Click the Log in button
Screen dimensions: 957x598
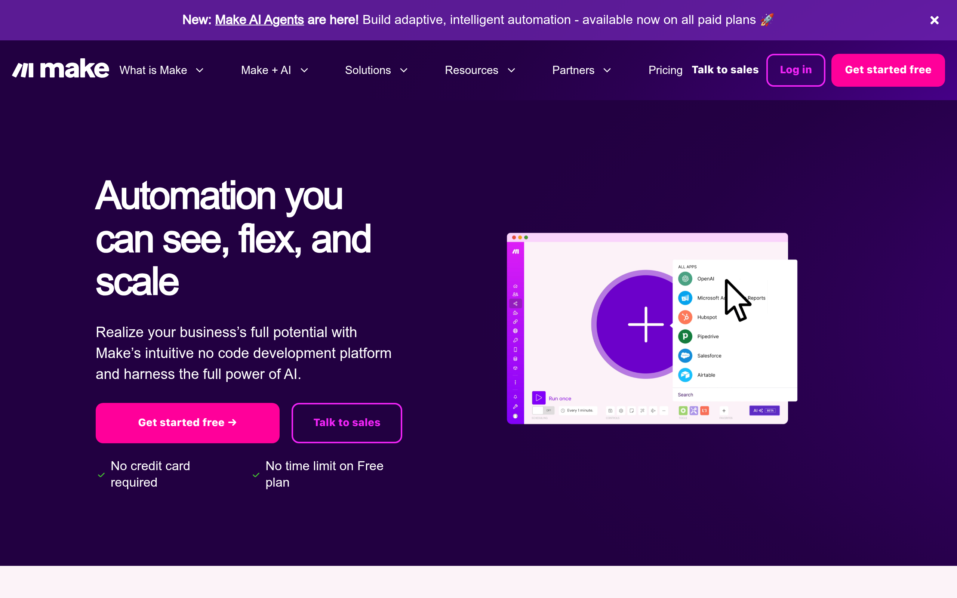pyautogui.click(x=796, y=70)
